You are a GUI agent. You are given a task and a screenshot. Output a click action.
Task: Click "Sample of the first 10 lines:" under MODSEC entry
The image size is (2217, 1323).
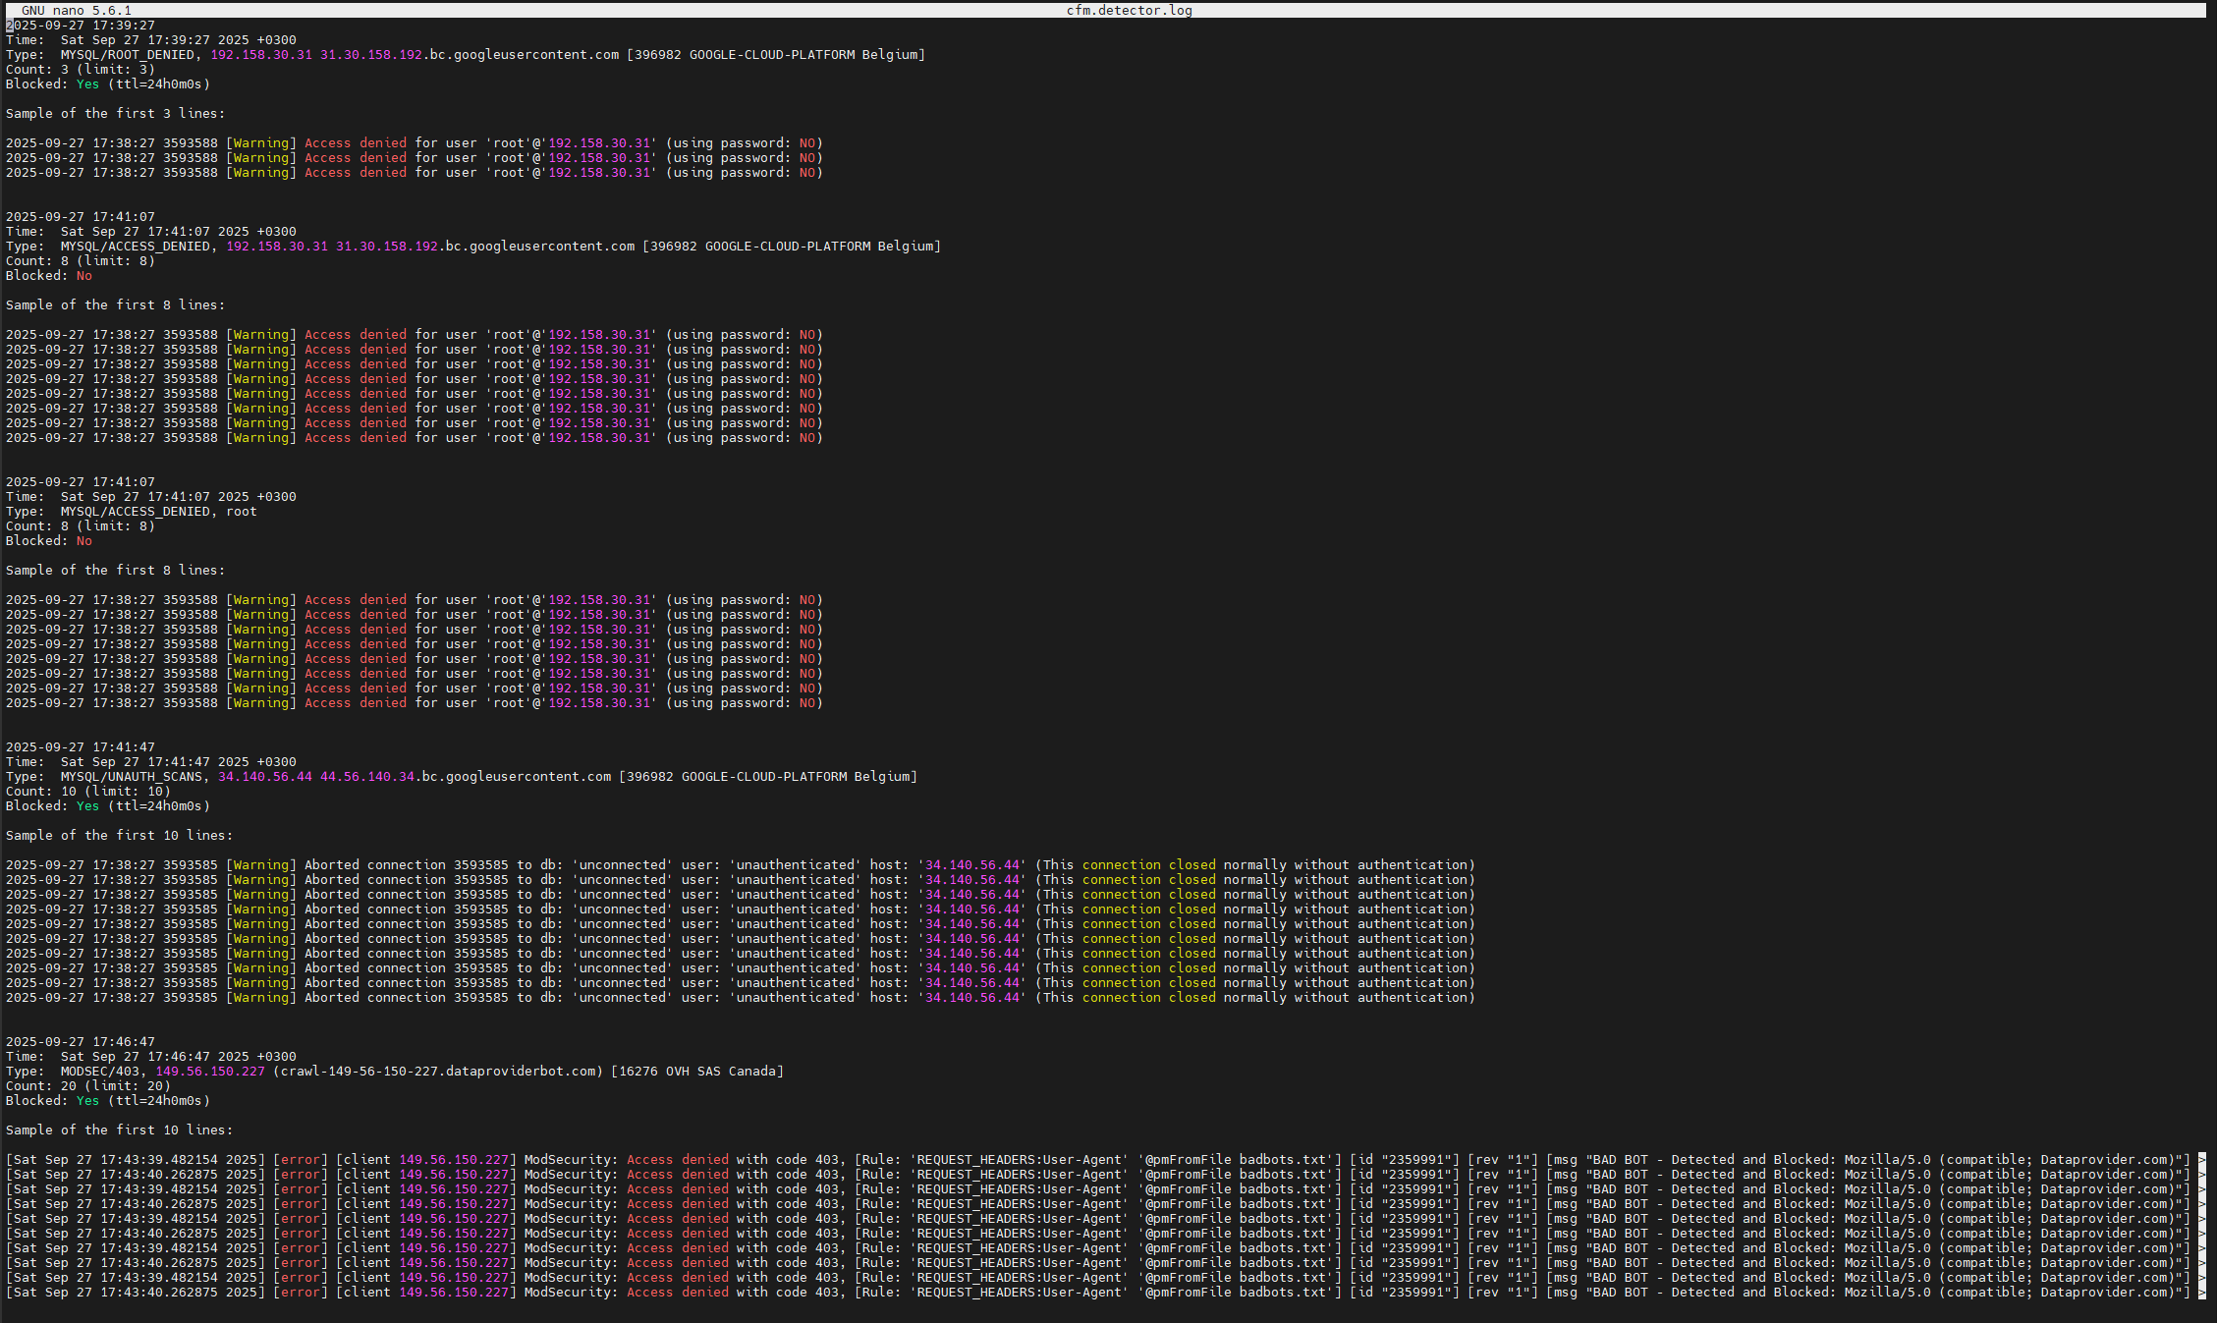pyautogui.click(x=119, y=1130)
